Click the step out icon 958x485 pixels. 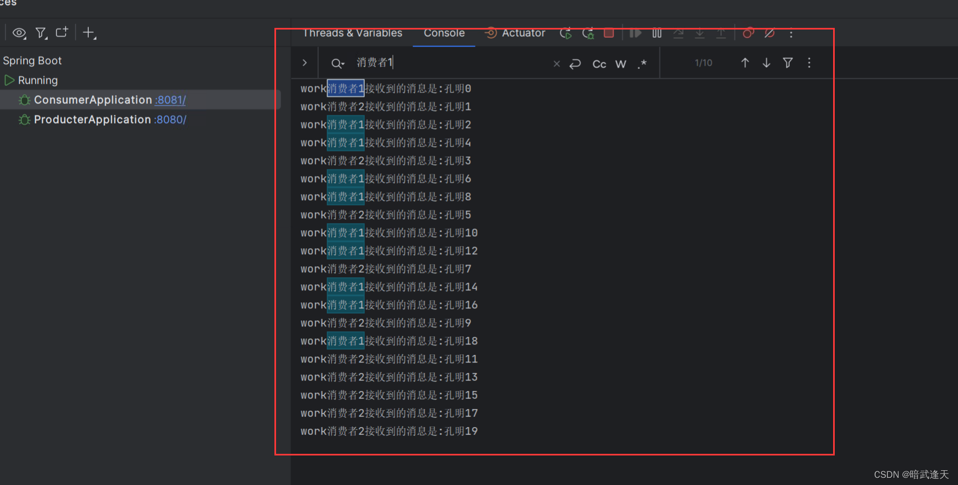[721, 33]
